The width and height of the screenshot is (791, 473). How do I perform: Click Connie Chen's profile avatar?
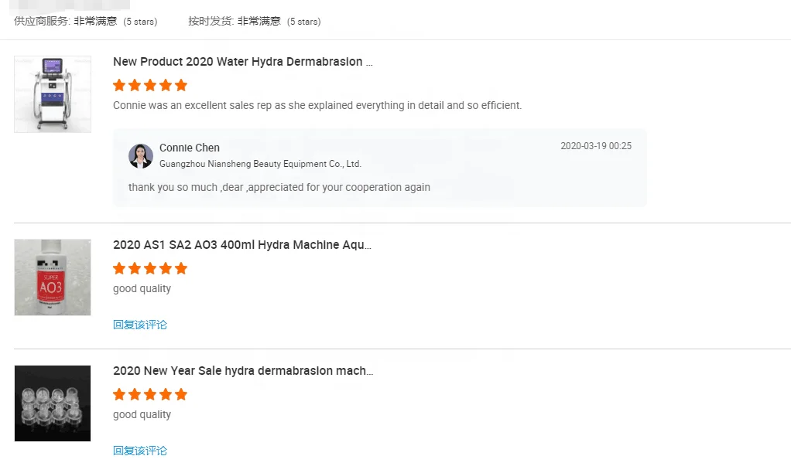[141, 156]
